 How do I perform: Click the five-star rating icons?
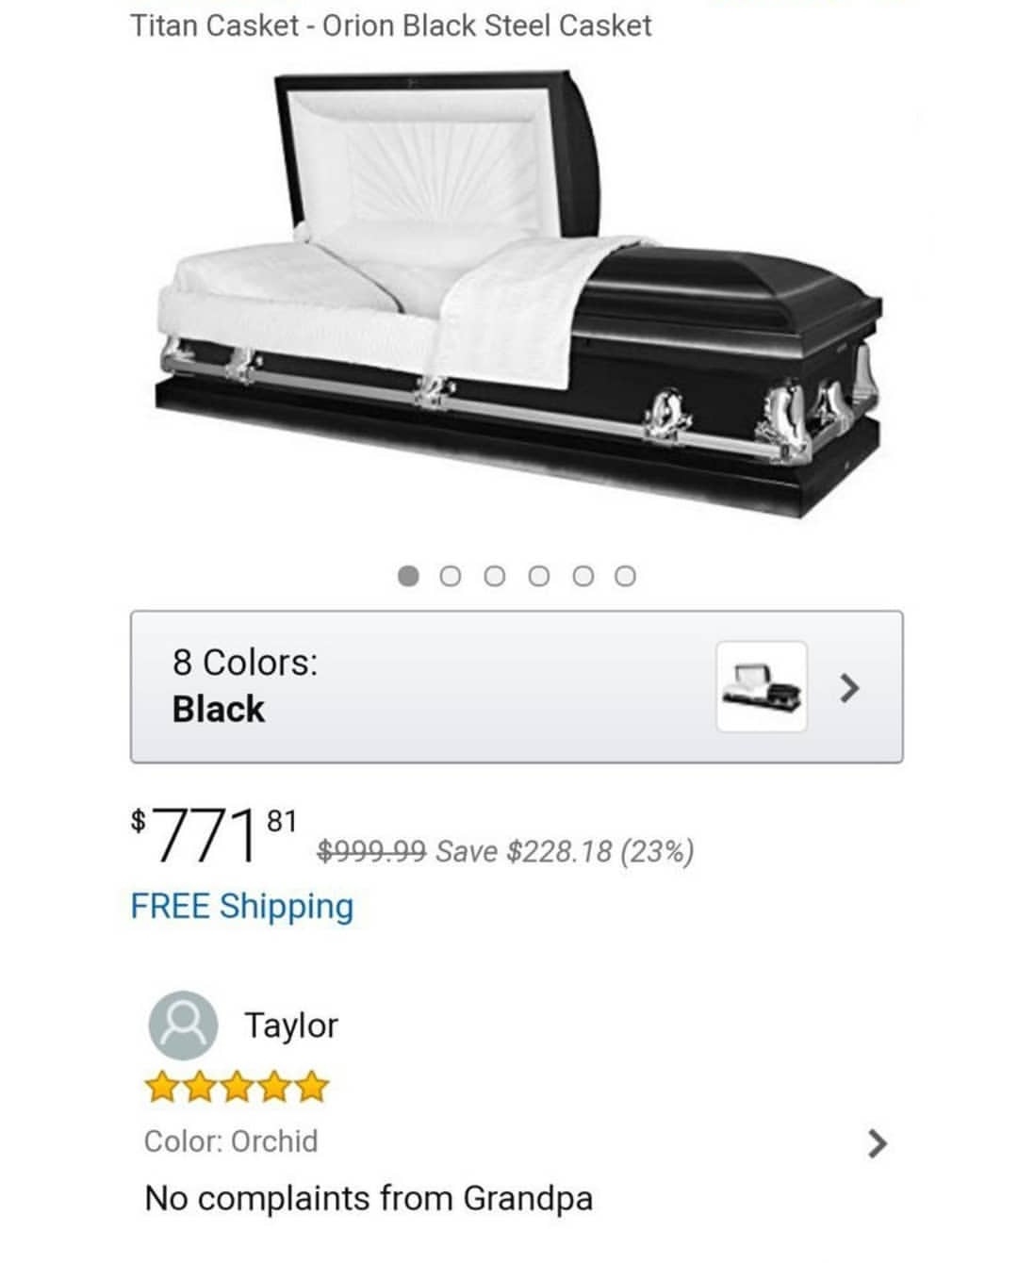coord(237,1088)
